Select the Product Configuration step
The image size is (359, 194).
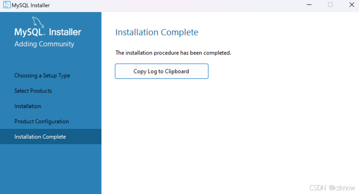pyautogui.click(x=42, y=121)
